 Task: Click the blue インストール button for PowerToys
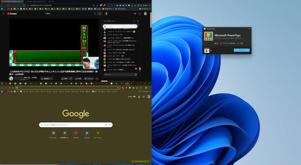pyautogui.click(x=241, y=50)
